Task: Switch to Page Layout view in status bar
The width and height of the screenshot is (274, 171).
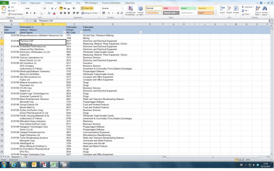Action: (239, 160)
